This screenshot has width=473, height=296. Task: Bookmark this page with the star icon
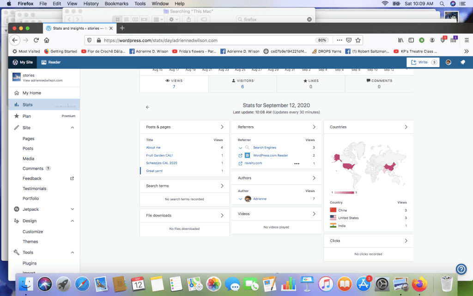pyautogui.click(x=358, y=40)
